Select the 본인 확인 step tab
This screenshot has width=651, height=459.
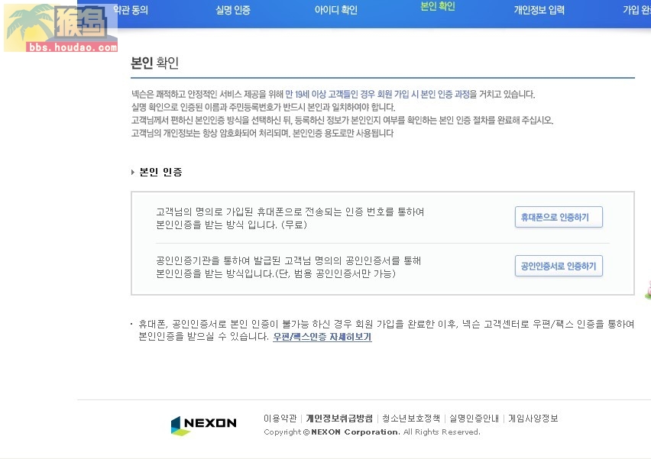(438, 7)
